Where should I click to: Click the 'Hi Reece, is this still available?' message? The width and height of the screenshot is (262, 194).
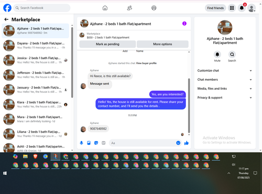(x=110, y=76)
